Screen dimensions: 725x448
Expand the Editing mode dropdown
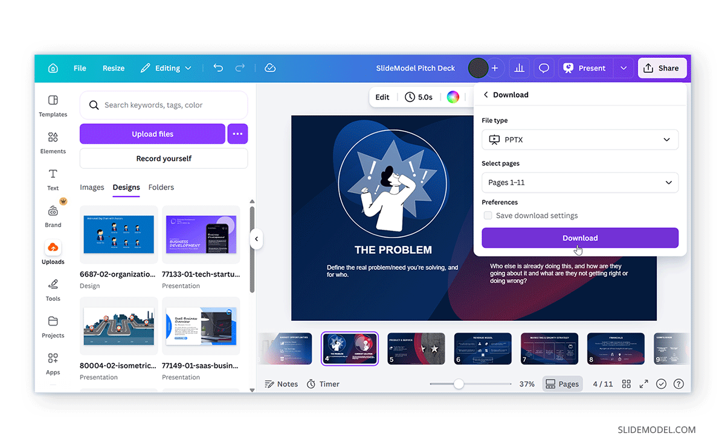188,68
